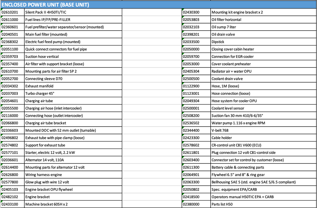
Task: Select part number 02430300 cell
Action: pos(196,12)
